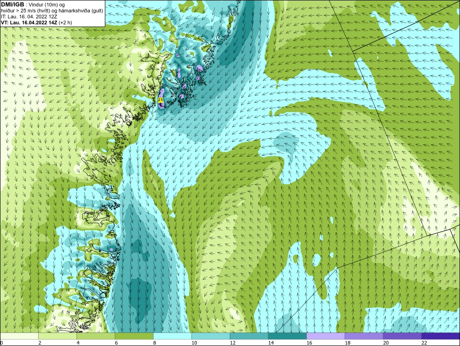Screen dimensions: 460x346
Task: Pick the 16–18 m/s light purple swatch
Action: [326, 336]
